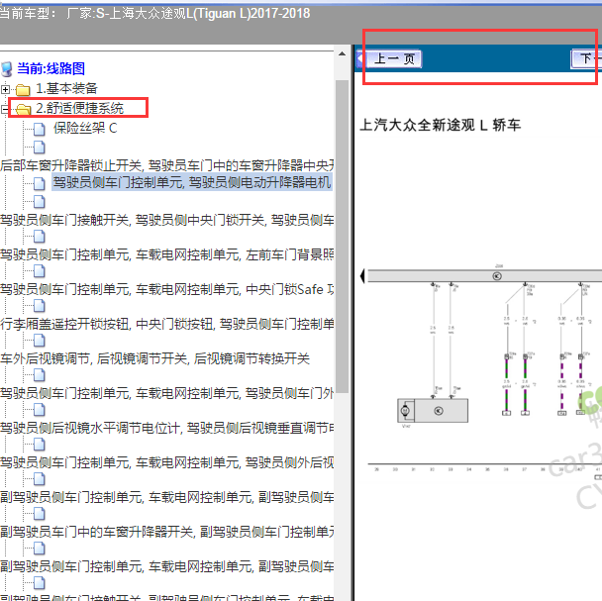Collapse the 2.舒适便捷系统 folder node
602x601 pixels.
pyautogui.click(x=4, y=109)
